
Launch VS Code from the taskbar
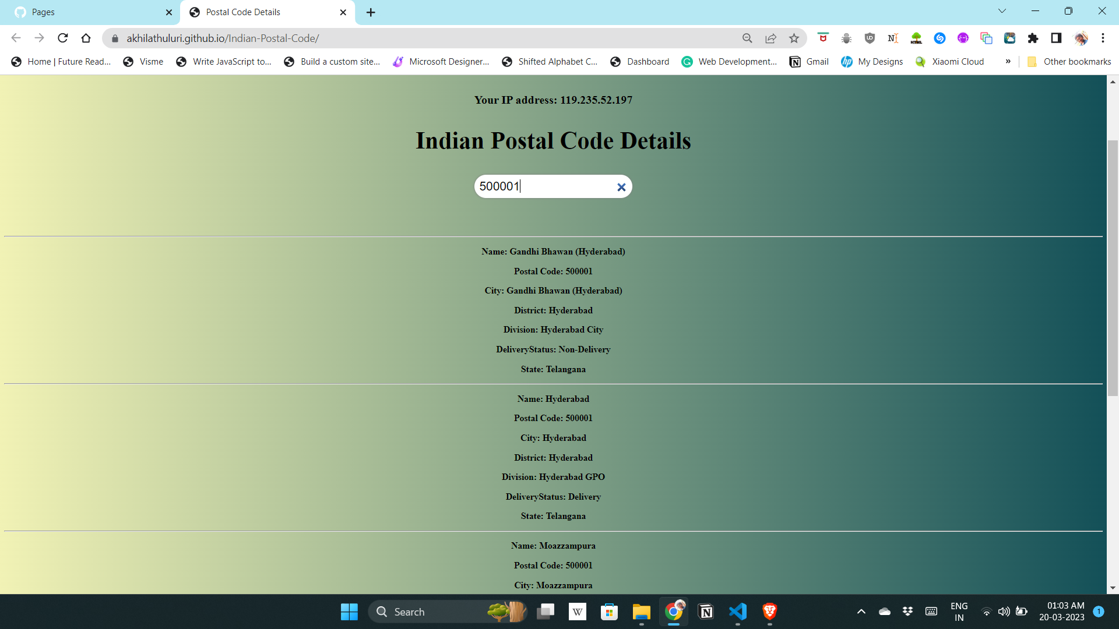[x=737, y=612]
